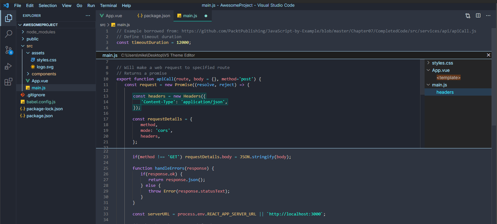Image resolution: width=497 pixels, height=224 pixels.
Task: Open babel.config.js from the file explorer
Action: 41,102
